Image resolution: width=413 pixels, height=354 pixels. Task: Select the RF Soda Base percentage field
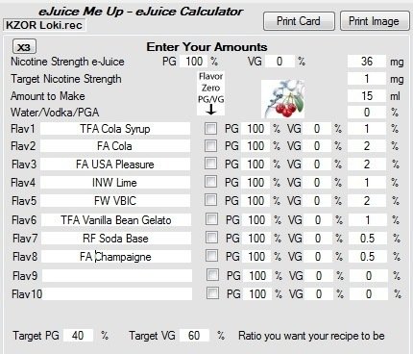tap(368, 239)
